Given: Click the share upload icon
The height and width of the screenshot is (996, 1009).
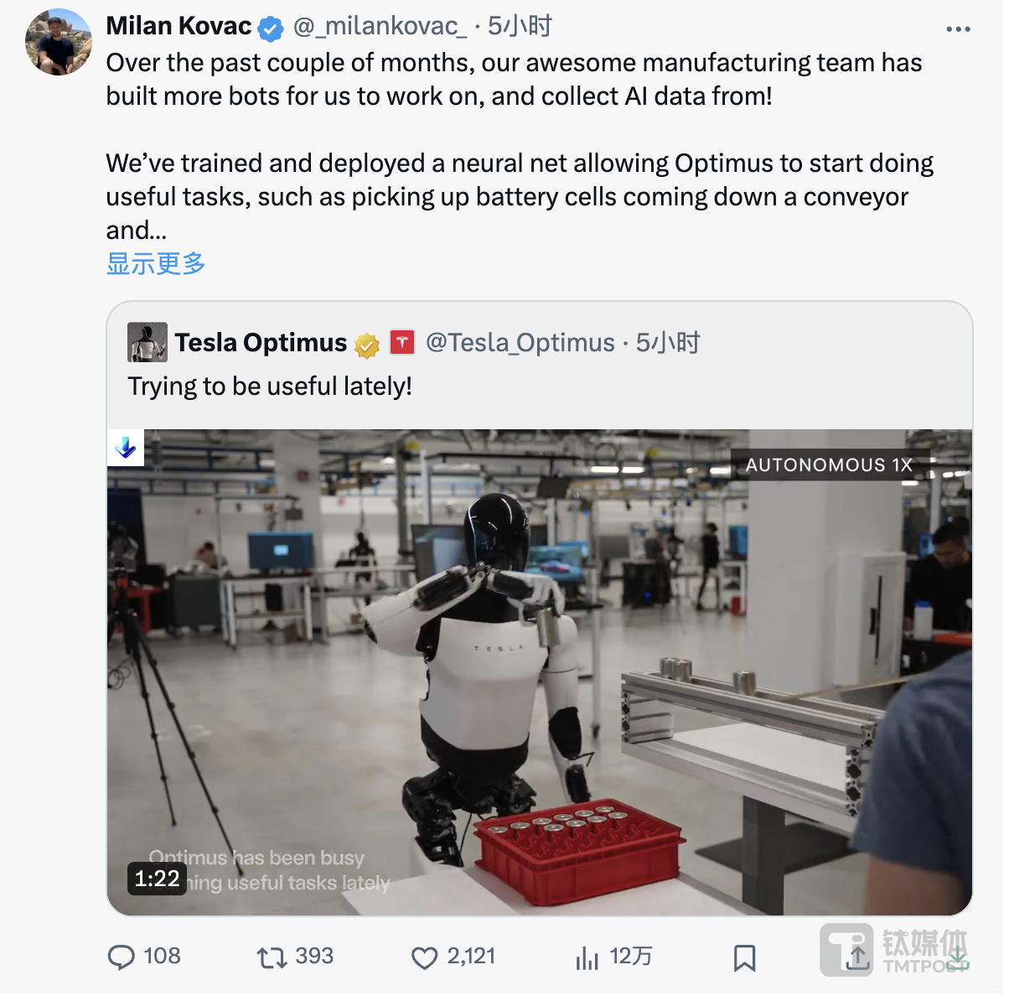Looking at the screenshot, I should tap(857, 957).
